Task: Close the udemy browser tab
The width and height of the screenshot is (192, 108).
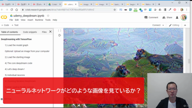Action: coord(76,4)
